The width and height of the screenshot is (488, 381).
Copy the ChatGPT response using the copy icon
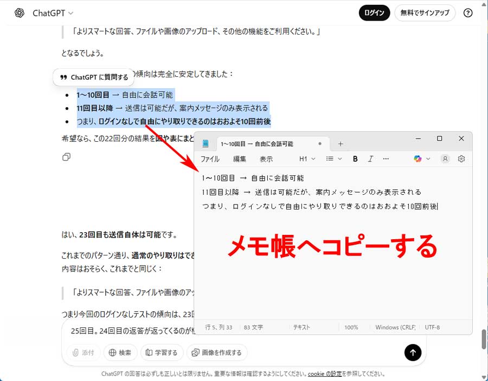click(66, 157)
